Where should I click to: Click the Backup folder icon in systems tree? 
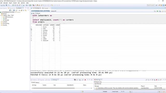coord(2,14)
